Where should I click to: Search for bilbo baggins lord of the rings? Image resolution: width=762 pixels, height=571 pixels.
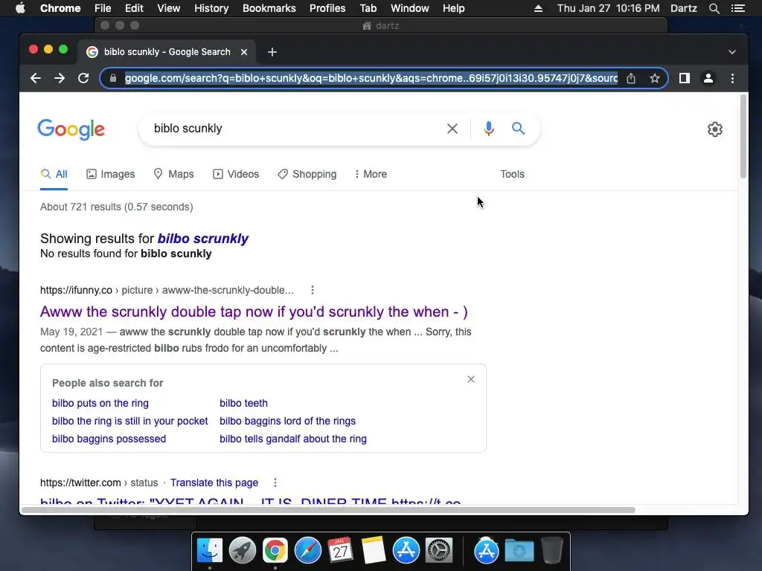click(288, 421)
